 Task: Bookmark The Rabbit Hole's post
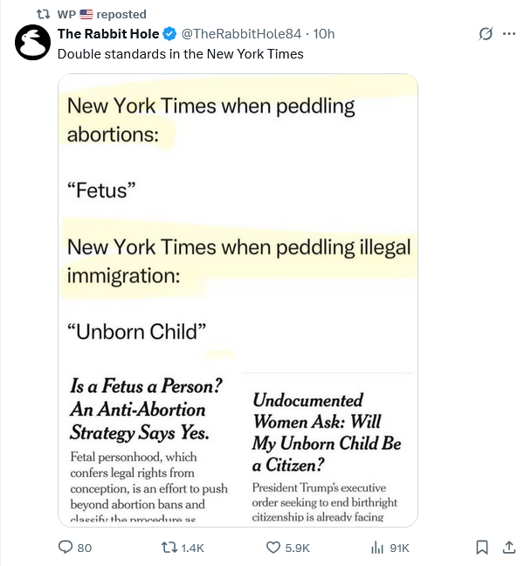[x=481, y=548]
